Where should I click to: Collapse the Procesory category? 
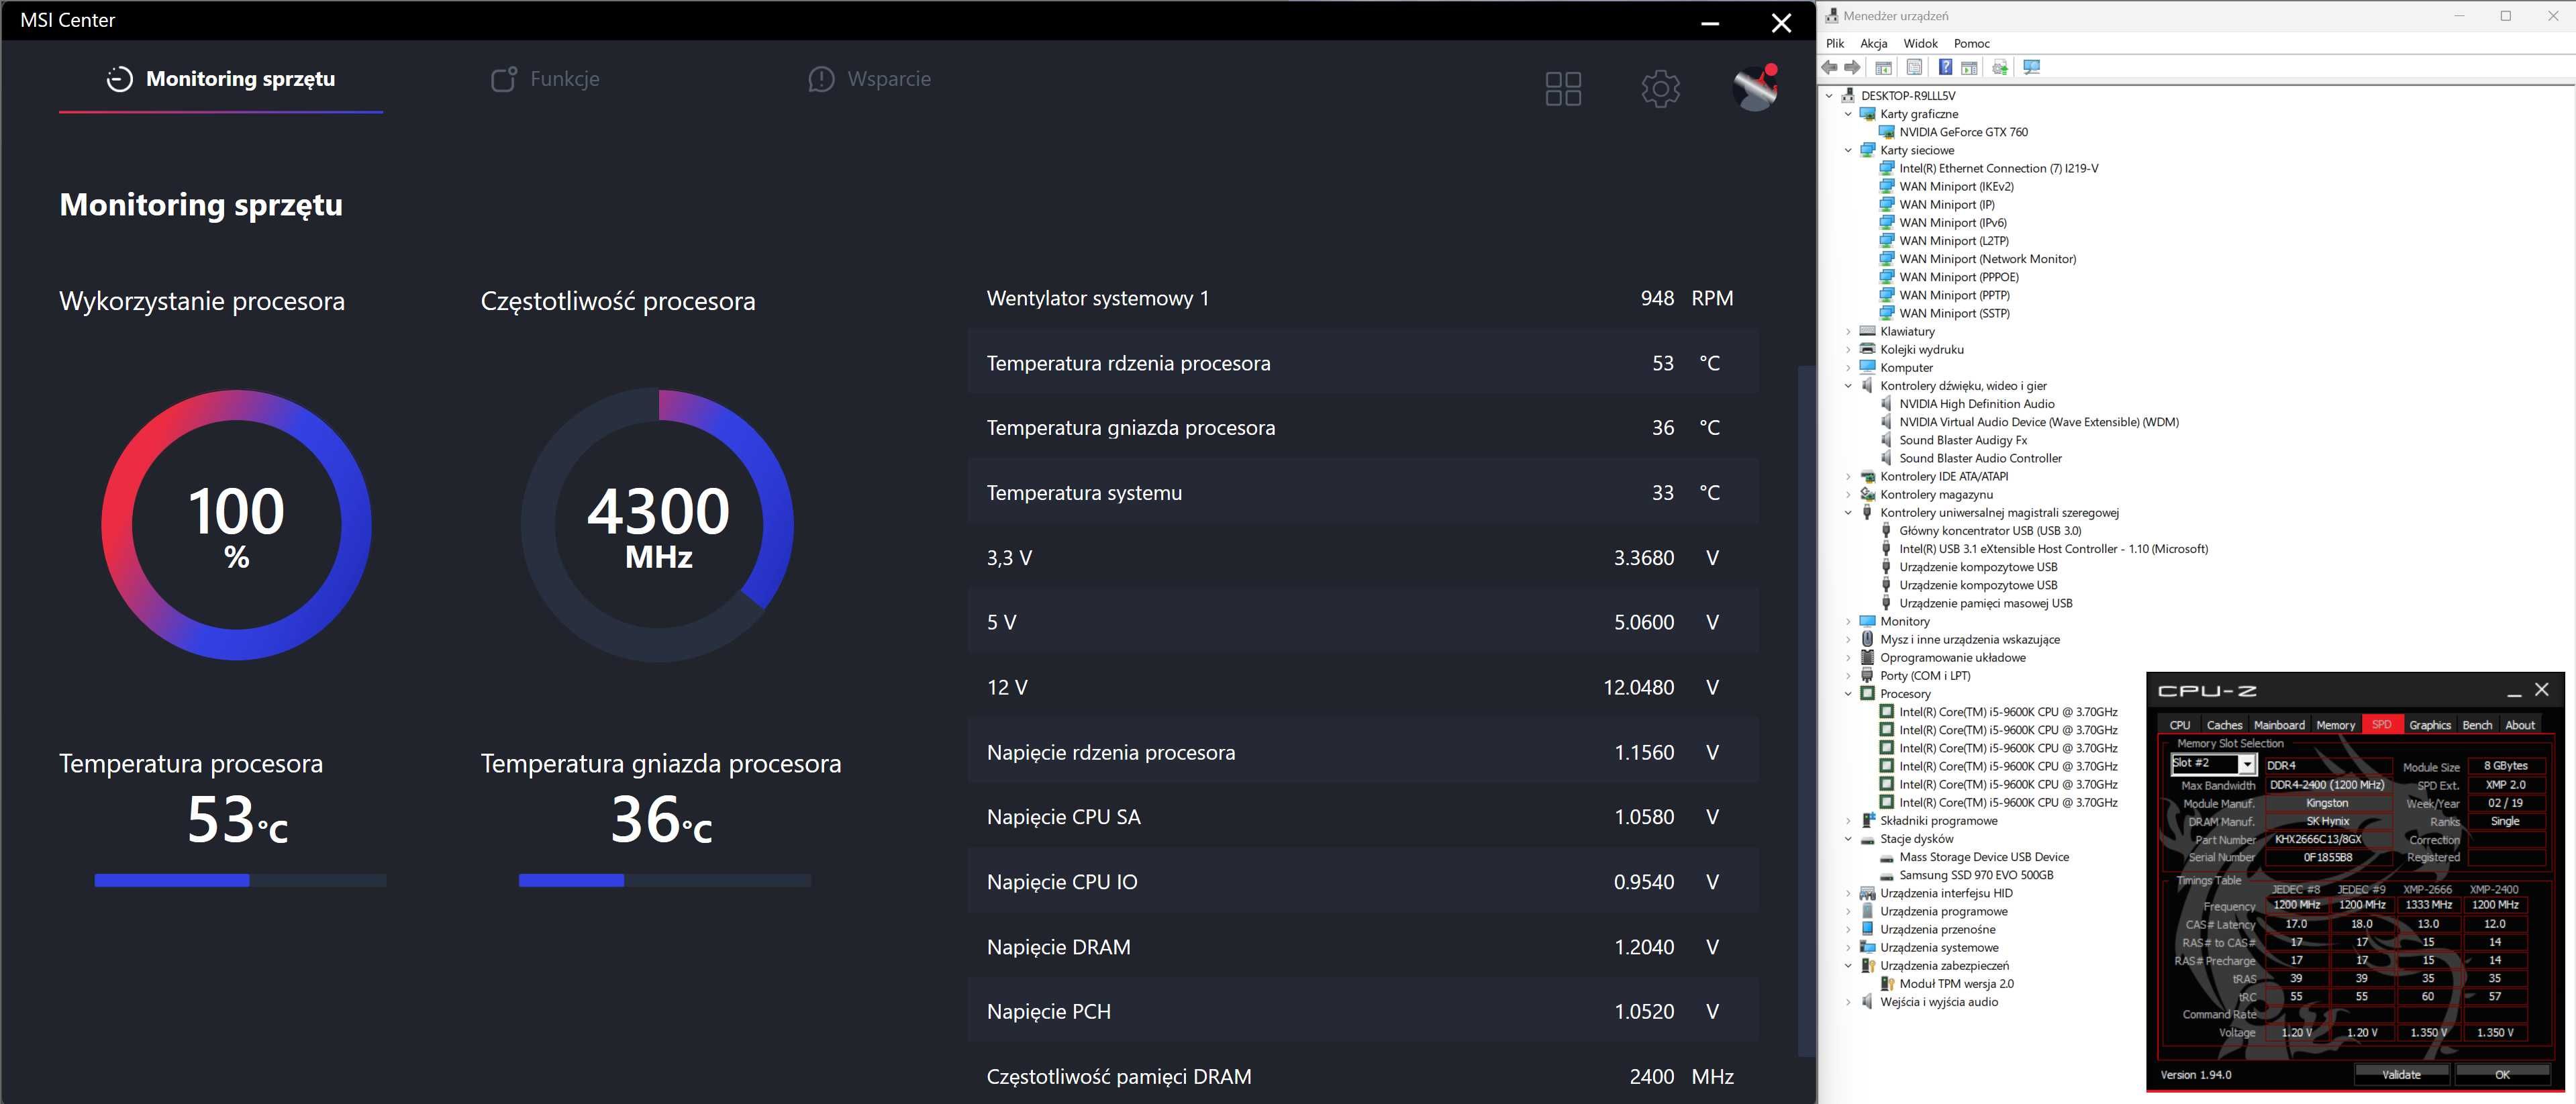1848,694
